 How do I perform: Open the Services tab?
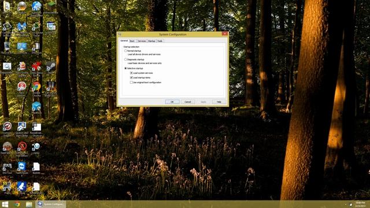click(x=142, y=41)
